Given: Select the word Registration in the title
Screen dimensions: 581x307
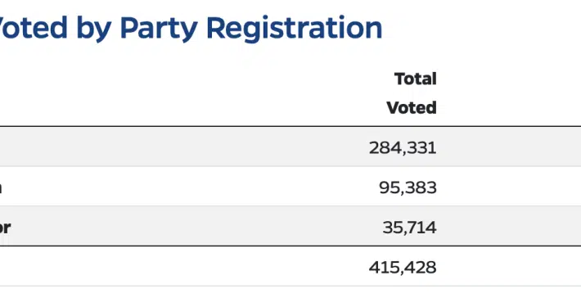Looking at the screenshot, I should 295,28.
